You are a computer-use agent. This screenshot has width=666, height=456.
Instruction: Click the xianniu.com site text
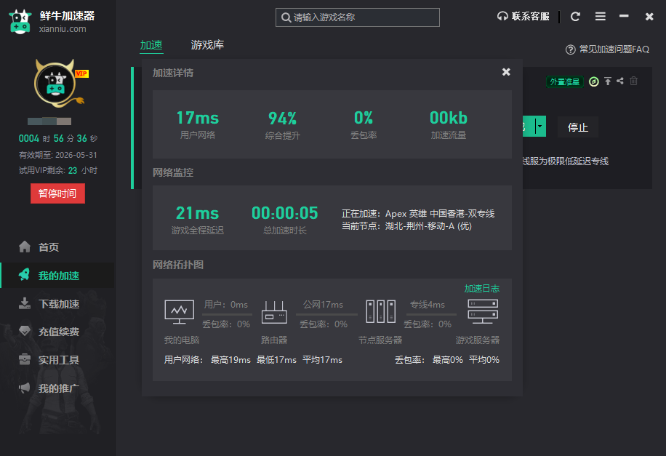click(x=63, y=29)
